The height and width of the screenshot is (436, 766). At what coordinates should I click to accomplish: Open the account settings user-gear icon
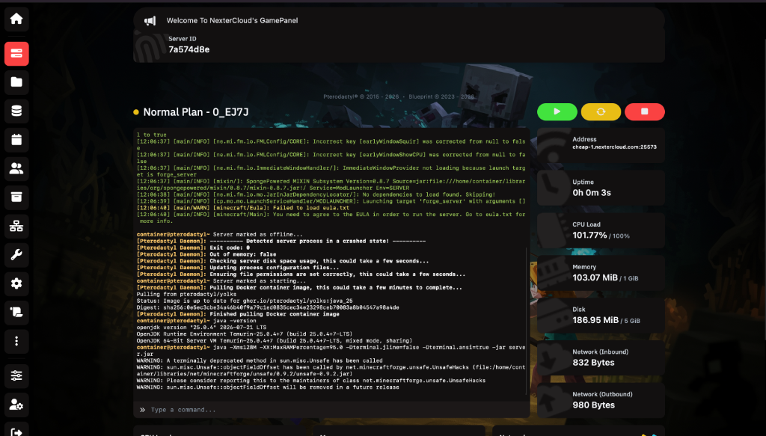pos(16,405)
